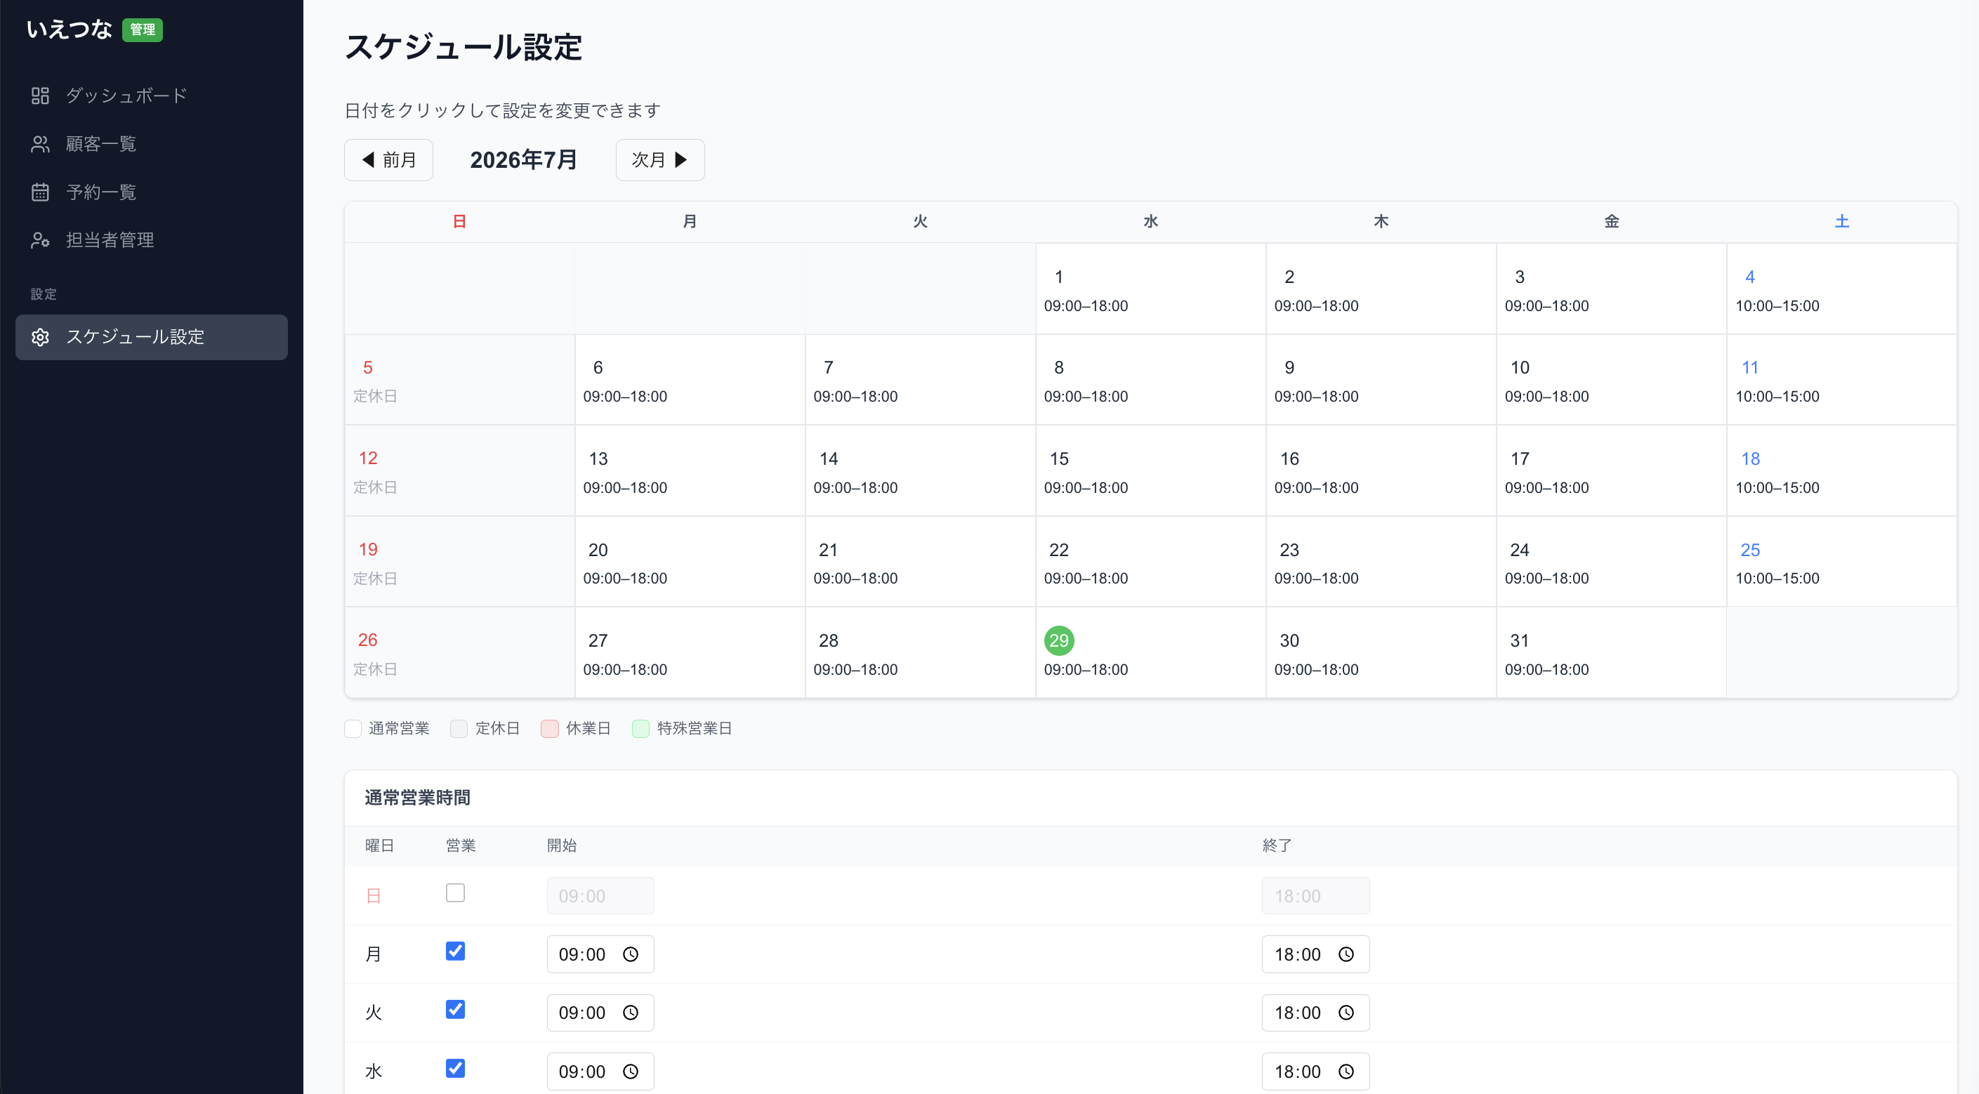This screenshot has height=1094, width=1979.
Task: Open date 31 in the calendar
Action: [x=1611, y=653]
